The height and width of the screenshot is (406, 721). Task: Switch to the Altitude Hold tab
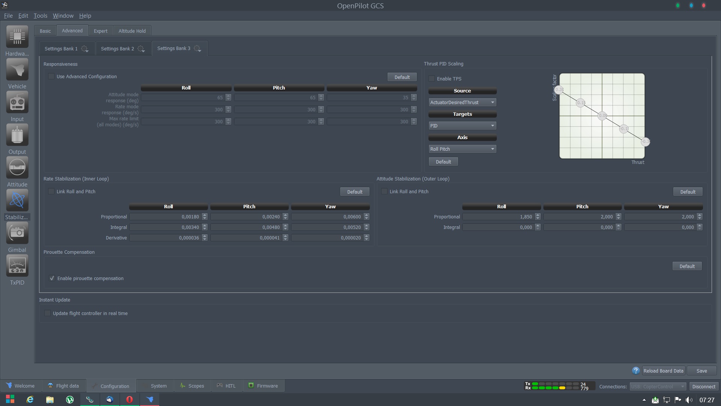click(x=132, y=31)
